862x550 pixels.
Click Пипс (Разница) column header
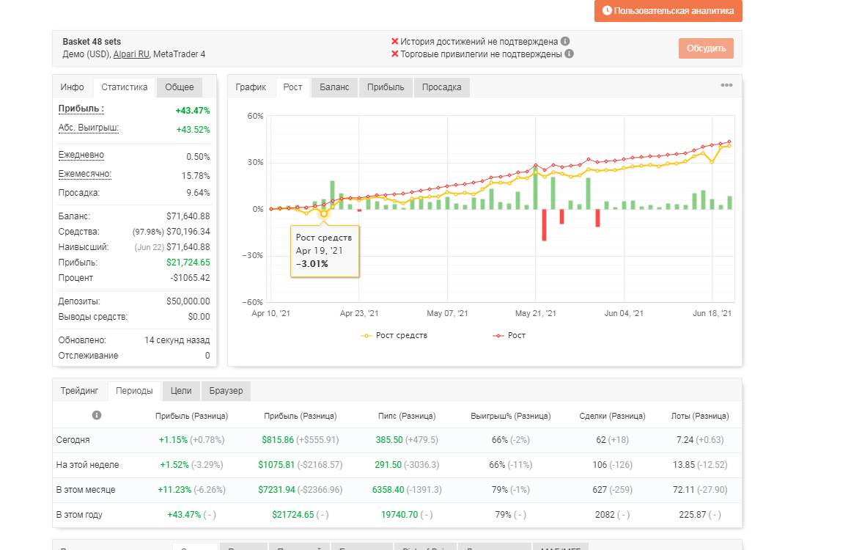(407, 416)
